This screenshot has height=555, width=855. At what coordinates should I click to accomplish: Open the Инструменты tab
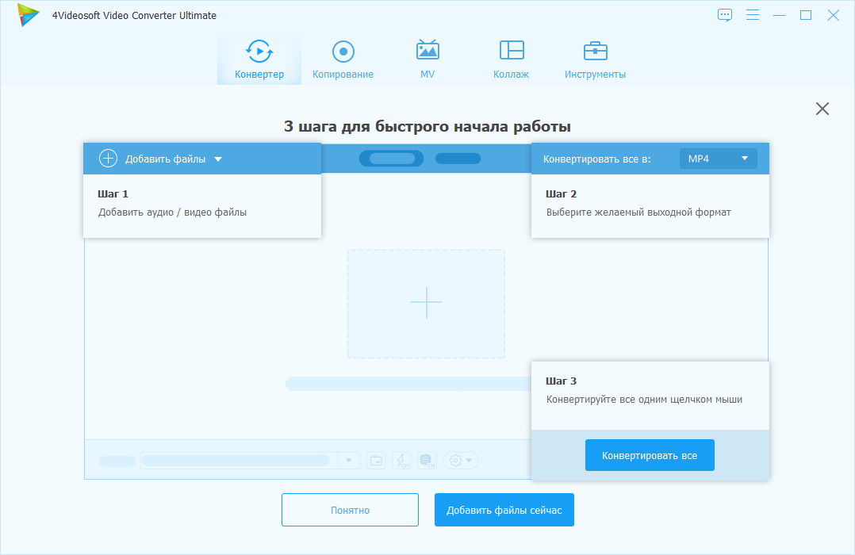pos(595,59)
